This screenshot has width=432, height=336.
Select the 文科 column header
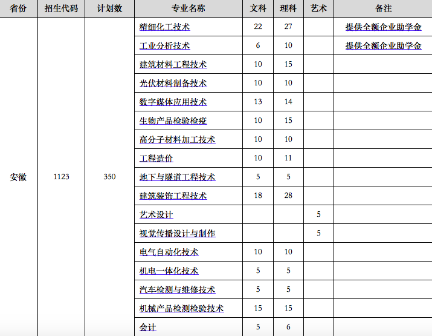258,8
